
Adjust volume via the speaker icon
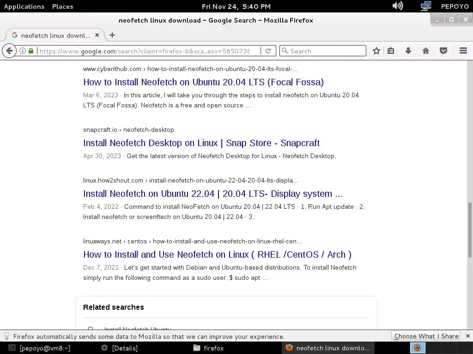[397, 6]
